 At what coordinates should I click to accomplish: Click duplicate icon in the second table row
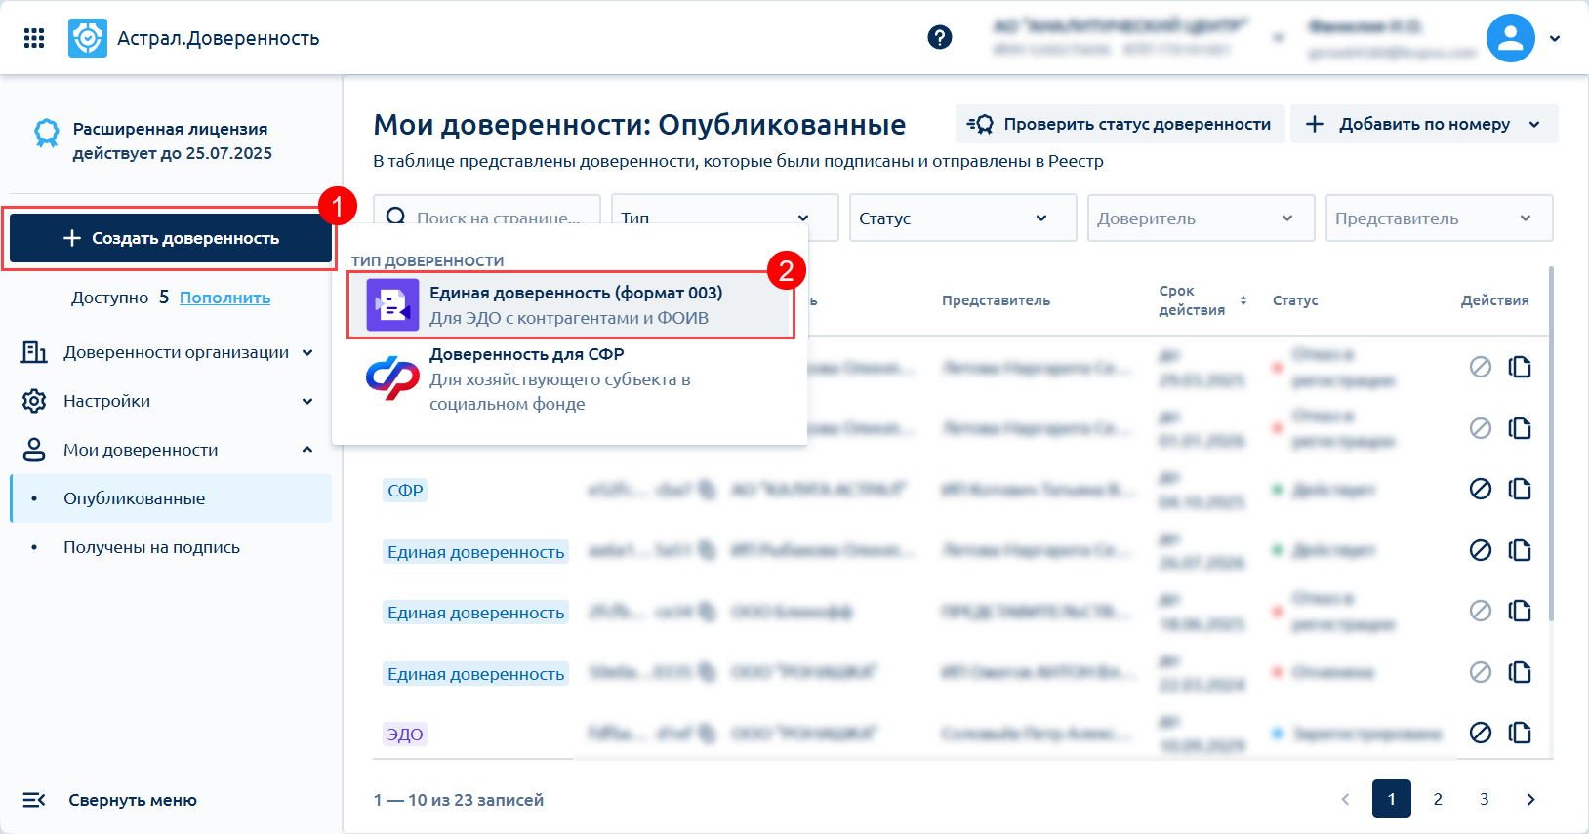[1520, 428]
